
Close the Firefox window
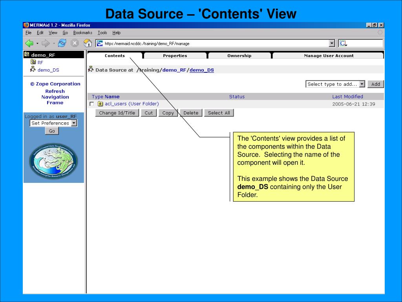point(381,25)
